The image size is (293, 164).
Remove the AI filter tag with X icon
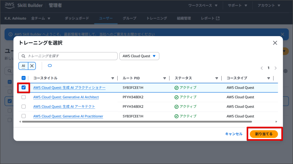point(32,66)
